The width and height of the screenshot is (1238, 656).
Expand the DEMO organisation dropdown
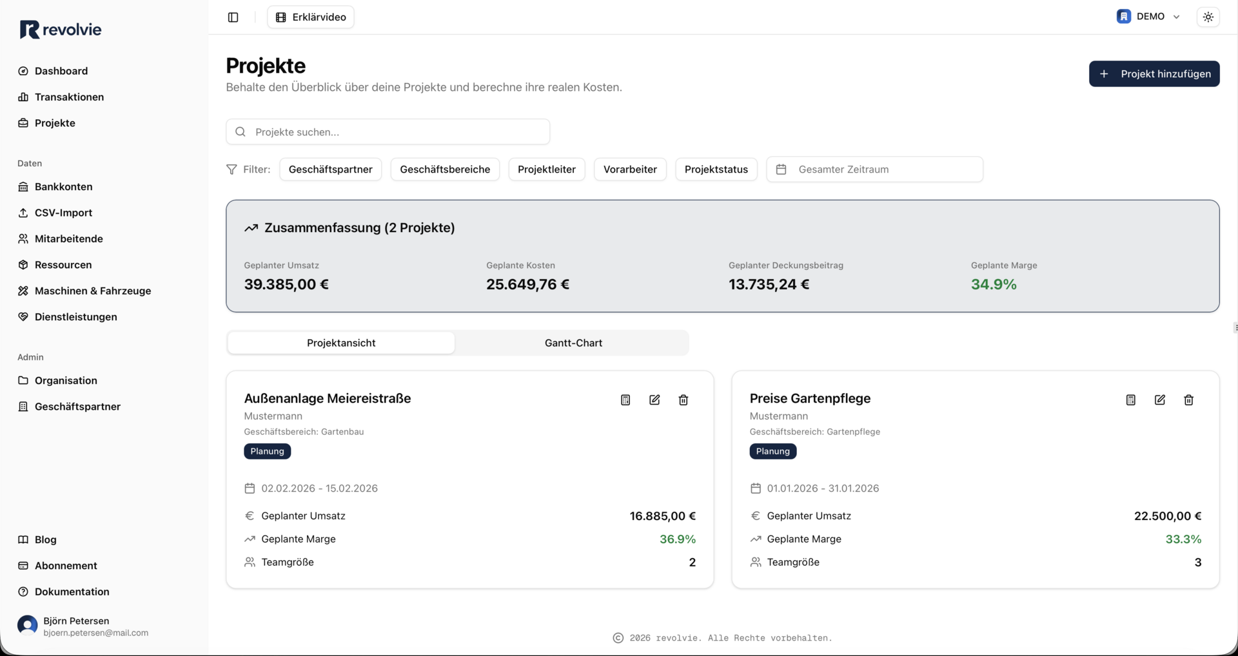coord(1148,17)
